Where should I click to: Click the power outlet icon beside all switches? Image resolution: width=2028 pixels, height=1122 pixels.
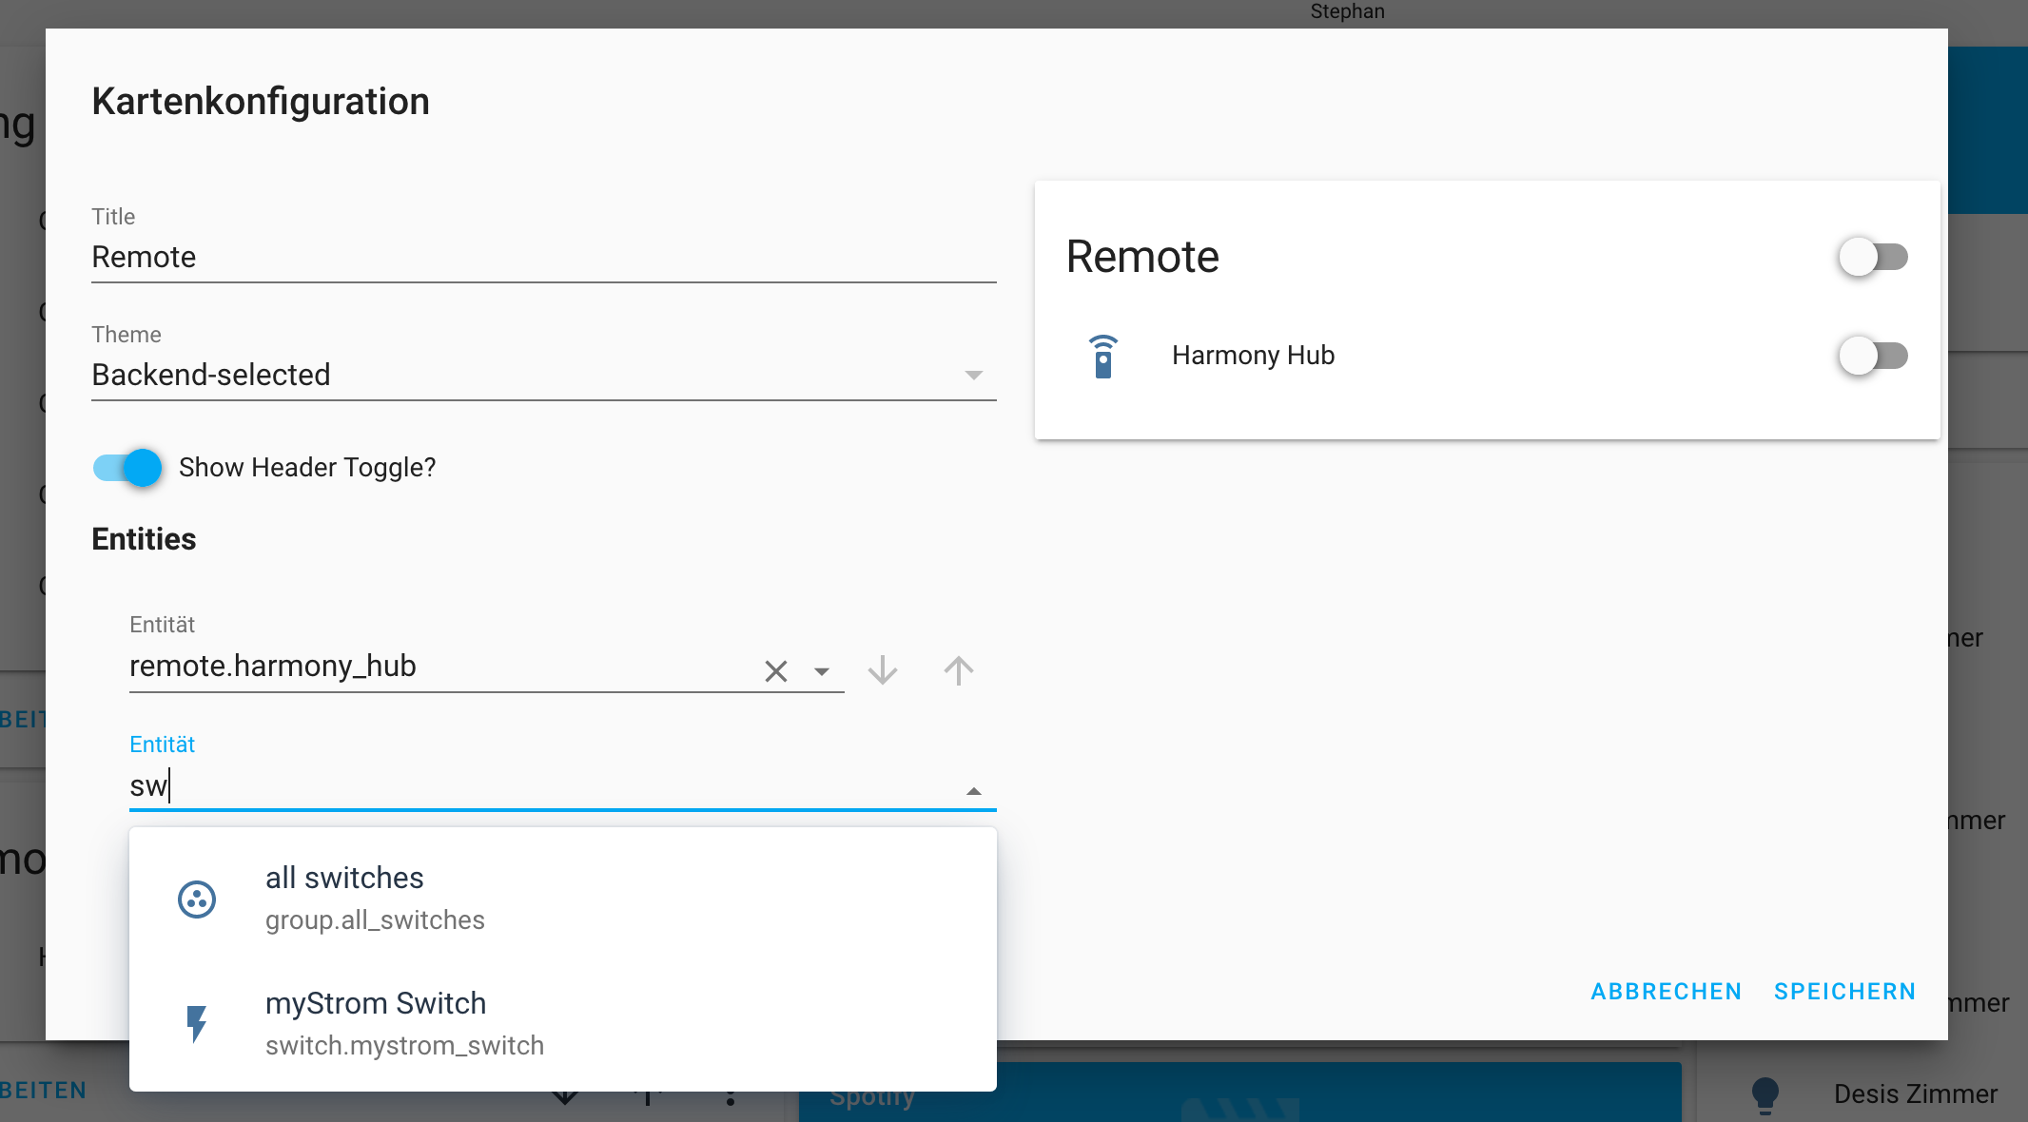click(x=197, y=898)
